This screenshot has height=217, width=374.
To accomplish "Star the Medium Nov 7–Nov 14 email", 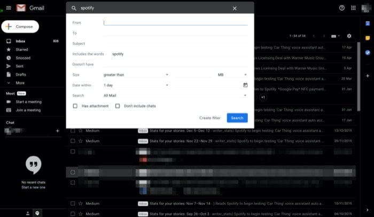I will tap(81, 204).
